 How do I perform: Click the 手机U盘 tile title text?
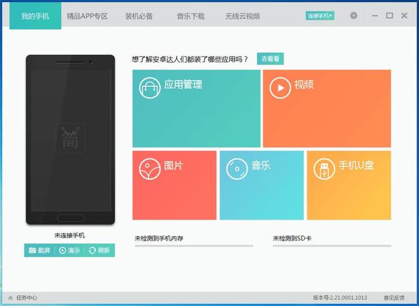click(356, 165)
